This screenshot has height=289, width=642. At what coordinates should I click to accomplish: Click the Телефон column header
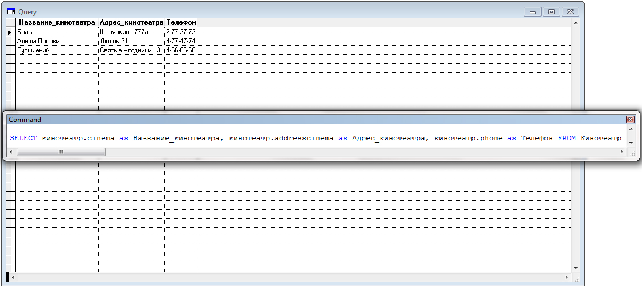(x=181, y=22)
